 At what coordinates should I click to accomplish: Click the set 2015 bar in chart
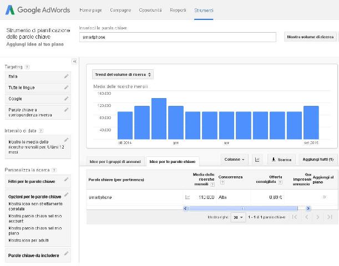point(311,122)
